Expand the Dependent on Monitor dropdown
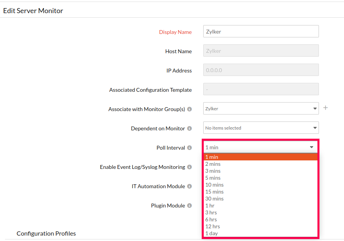 pos(261,128)
